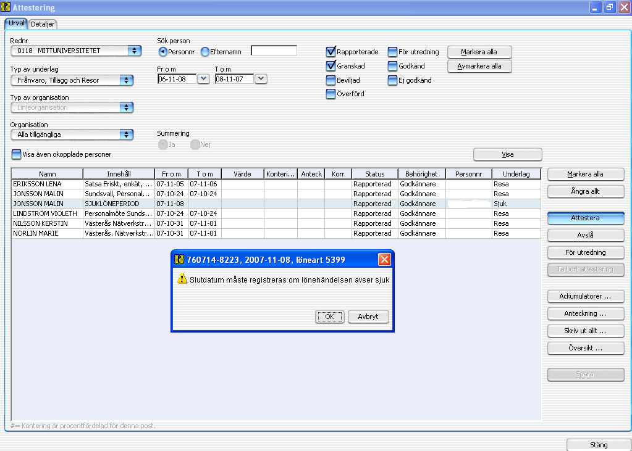Image resolution: width=632 pixels, height=451 pixels.
Task: Click OK in the warning dialog
Action: [x=329, y=317]
